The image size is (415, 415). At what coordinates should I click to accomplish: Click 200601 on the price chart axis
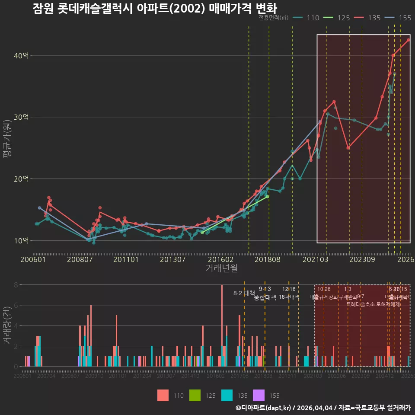[x=33, y=259]
